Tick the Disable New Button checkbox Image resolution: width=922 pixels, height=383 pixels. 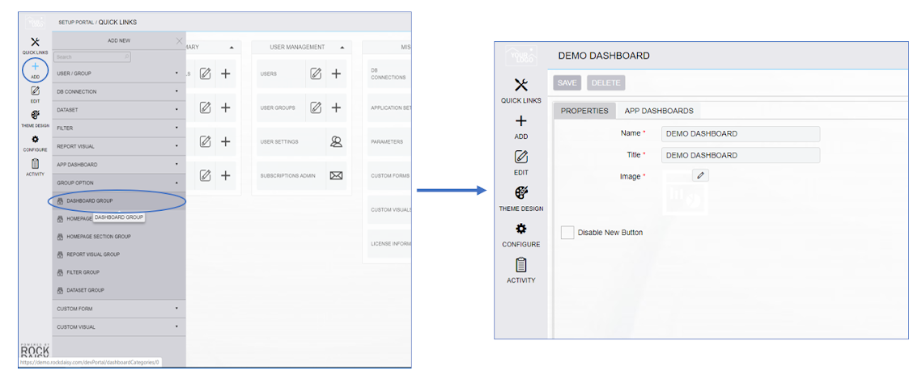click(x=567, y=232)
